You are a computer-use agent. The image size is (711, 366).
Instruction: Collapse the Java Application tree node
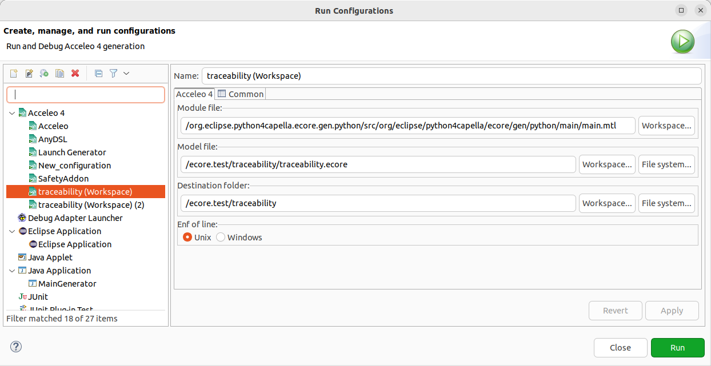[x=12, y=271]
